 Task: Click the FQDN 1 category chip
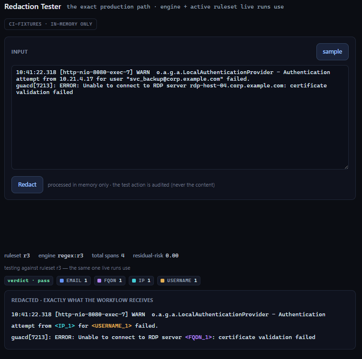110,281
